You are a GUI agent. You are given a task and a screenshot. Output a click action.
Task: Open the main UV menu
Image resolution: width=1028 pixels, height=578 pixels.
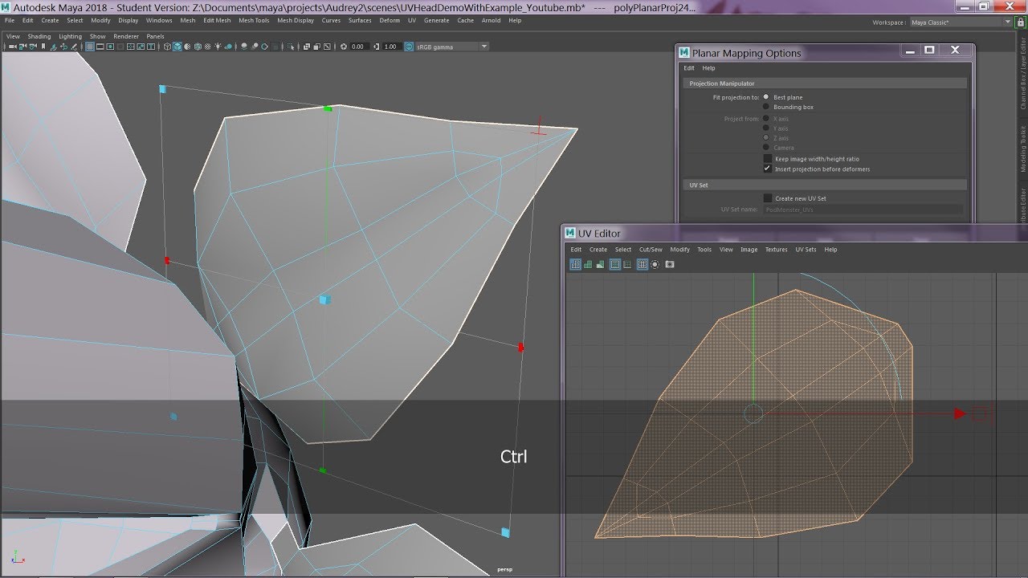tap(412, 21)
